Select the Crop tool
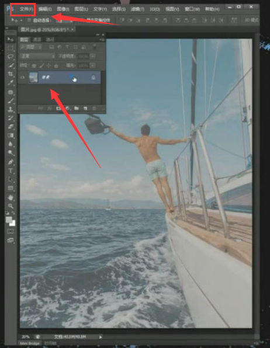This screenshot has width=270, height=348. point(11,74)
